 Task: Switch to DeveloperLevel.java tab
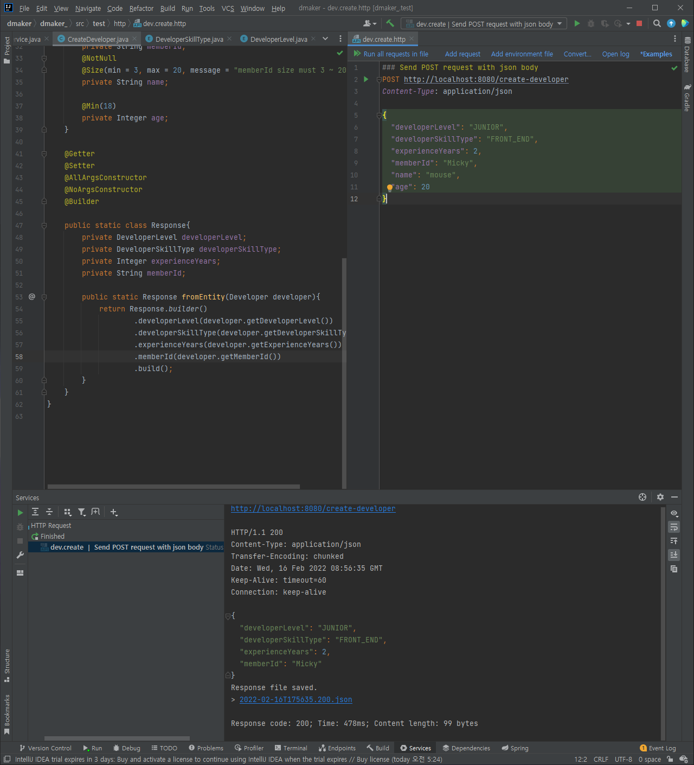pyautogui.click(x=279, y=39)
